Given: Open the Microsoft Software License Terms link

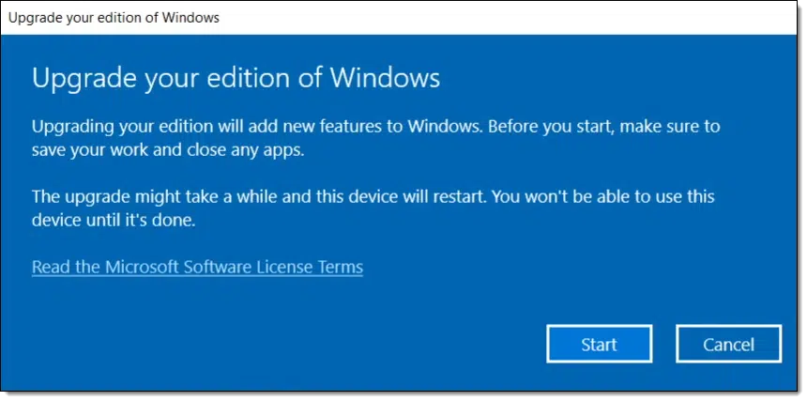Looking at the screenshot, I should [197, 267].
